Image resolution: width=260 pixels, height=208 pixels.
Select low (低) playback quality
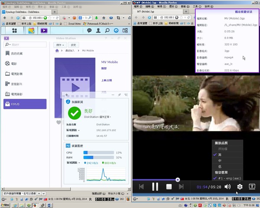pyautogui.click(x=220, y=167)
